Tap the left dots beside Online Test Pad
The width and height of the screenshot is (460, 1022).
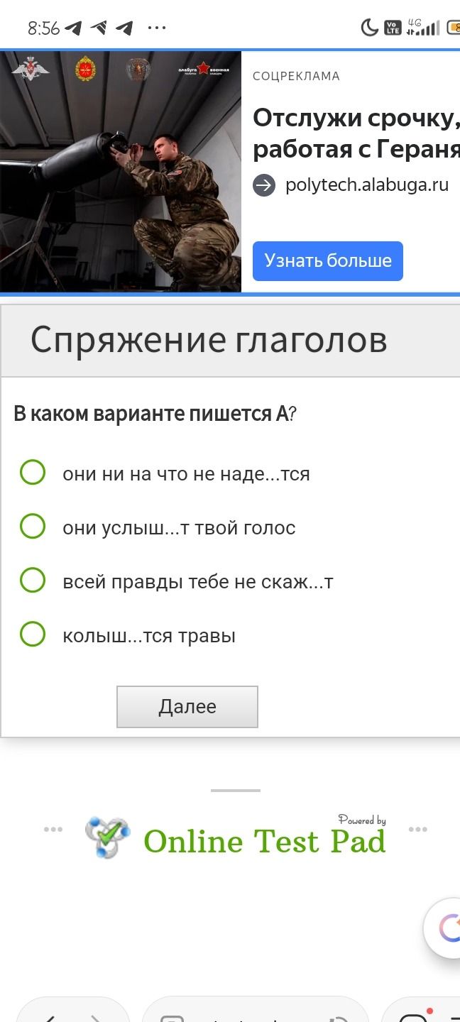[x=53, y=829]
